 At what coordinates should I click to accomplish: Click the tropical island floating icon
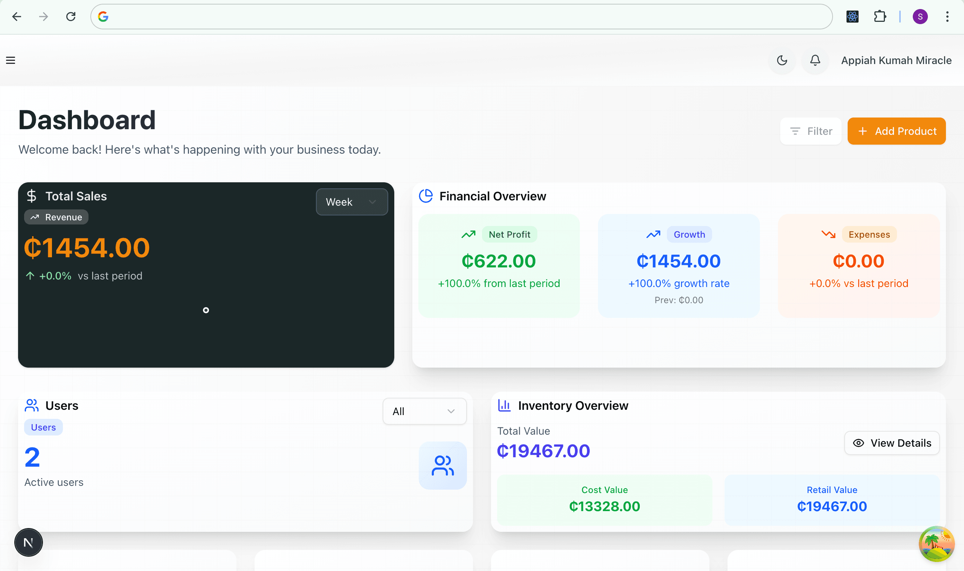936,544
